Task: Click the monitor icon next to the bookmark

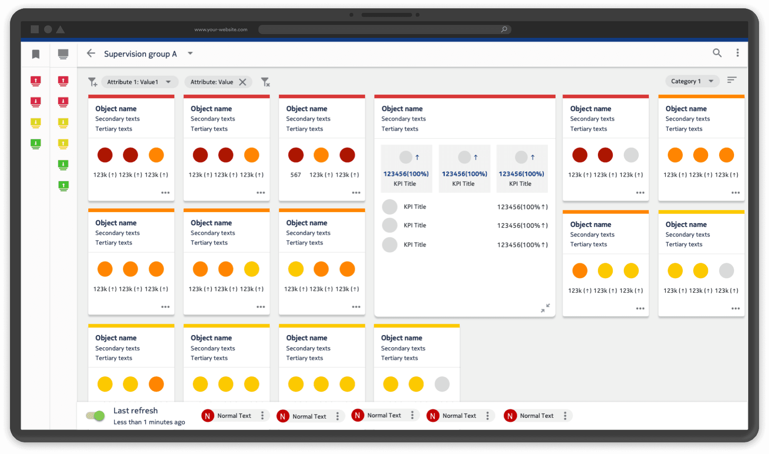Action: pos(63,54)
